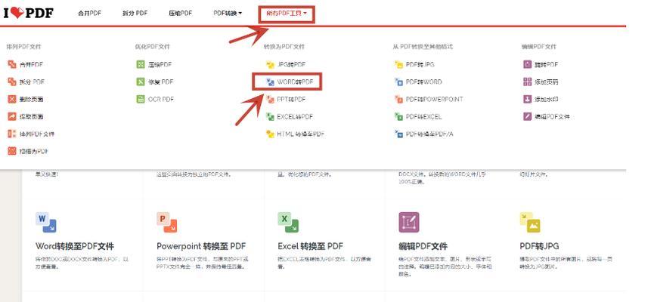Viewport: 654px width, 302px height.
Task: Click the 添加页码 icon
Action: (527, 82)
